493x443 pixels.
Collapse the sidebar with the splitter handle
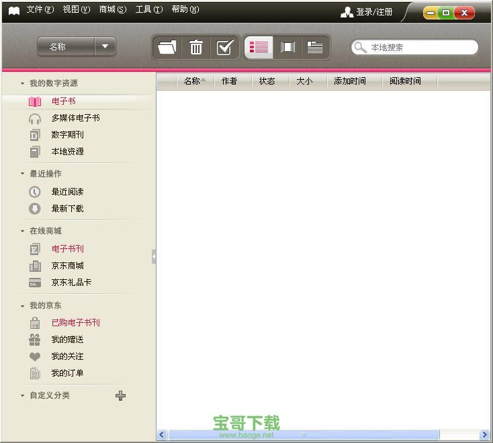pos(154,256)
